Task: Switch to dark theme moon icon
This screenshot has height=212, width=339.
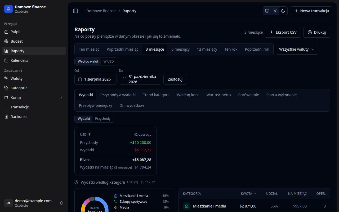Action: [x=283, y=11]
